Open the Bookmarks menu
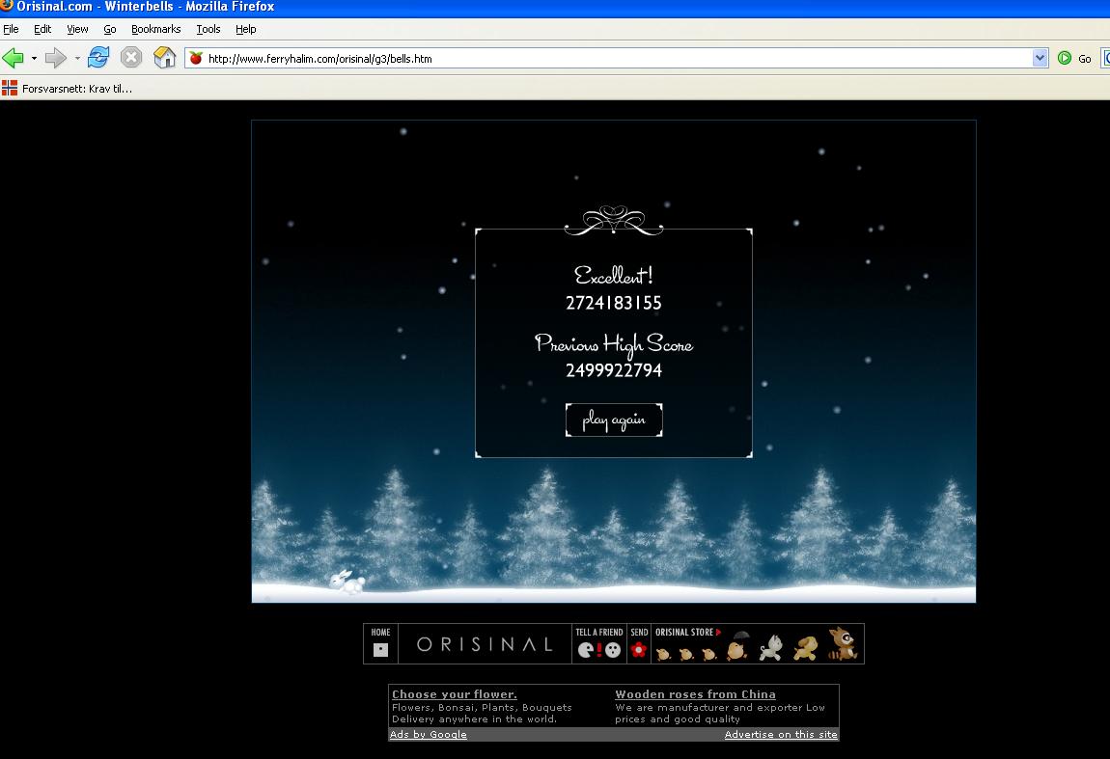 (155, 29)
